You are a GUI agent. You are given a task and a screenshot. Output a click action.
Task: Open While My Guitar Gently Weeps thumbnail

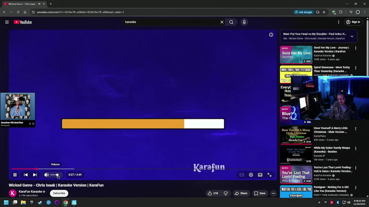[x=296, y=155]
